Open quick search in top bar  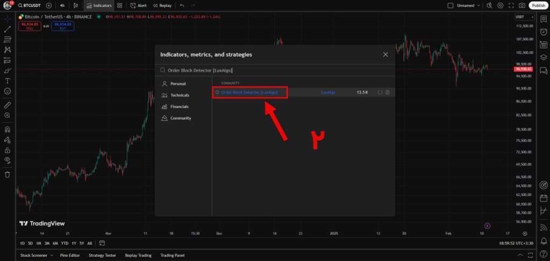[490, 5]
